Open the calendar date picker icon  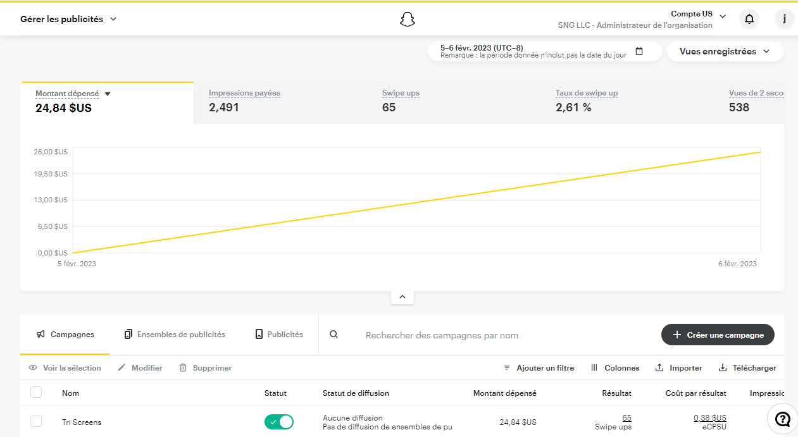click(639, 51)
